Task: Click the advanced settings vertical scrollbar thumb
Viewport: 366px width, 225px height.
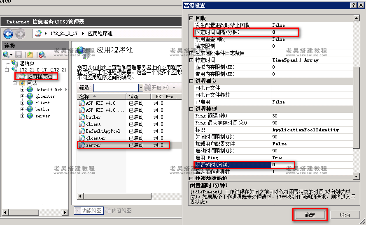Action: pyautogui.click(x=357, y=108)
